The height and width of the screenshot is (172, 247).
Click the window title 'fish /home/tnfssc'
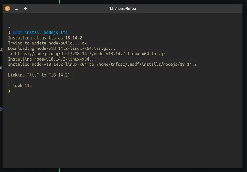pos(122,9)
